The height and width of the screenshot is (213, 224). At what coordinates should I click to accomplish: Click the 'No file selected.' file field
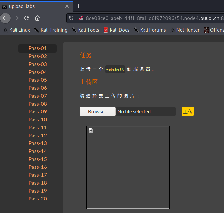(x=145, y=112)
